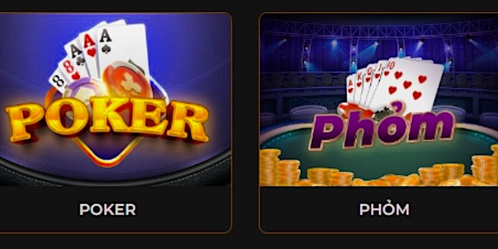This screenshot has width=498, height=249.
Task: Click the PHỎM caption below the image
Action: click(384, 209)
